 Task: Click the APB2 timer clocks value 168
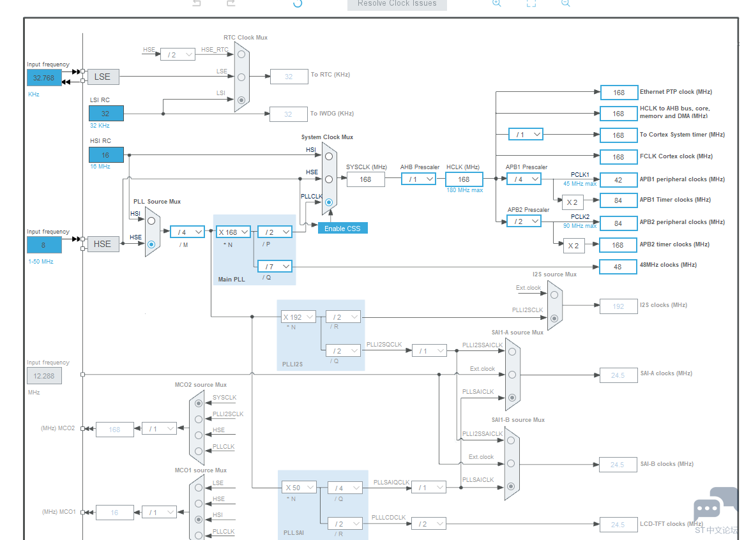pos(618,245)
